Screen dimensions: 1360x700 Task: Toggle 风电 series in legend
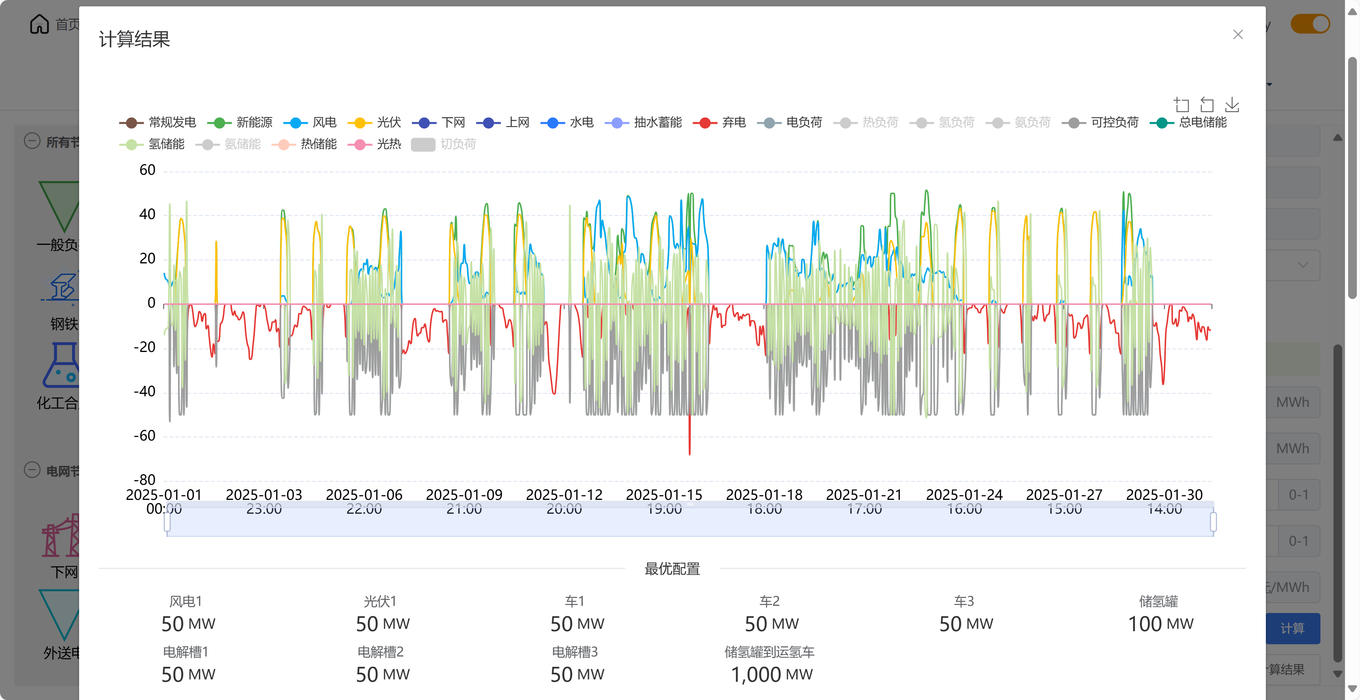tap(310, 123)
